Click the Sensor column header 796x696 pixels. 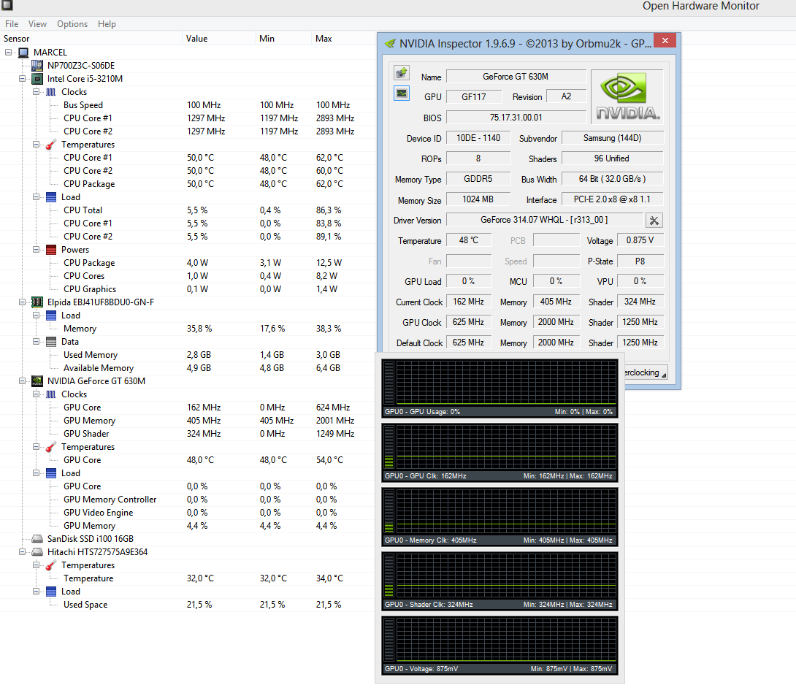pos(91,39)
